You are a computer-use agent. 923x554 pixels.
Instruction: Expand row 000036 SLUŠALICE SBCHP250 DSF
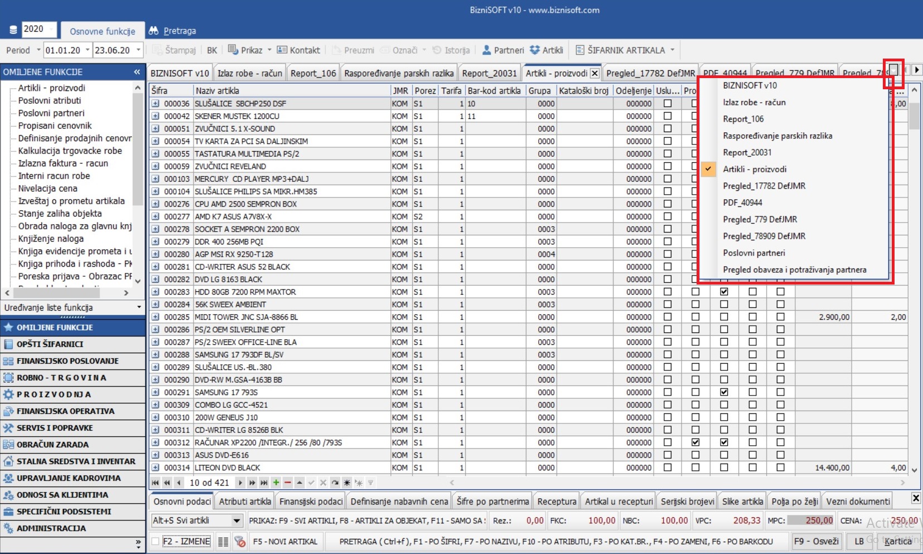156,104
